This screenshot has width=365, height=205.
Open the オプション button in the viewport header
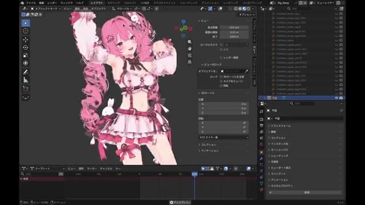(x=247, y=15)
